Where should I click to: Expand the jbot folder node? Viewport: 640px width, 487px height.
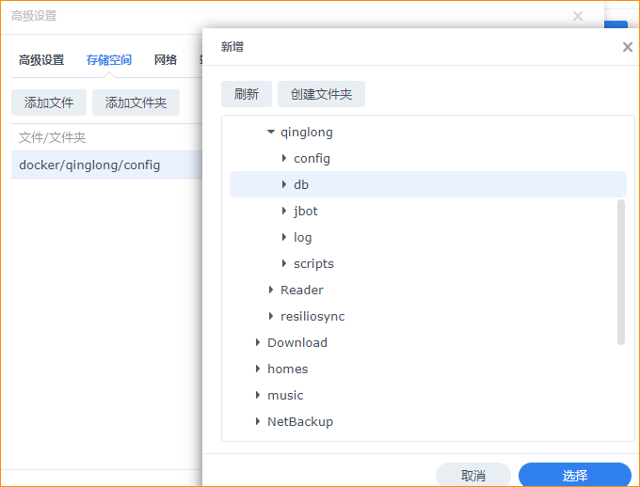coord(284,212)
